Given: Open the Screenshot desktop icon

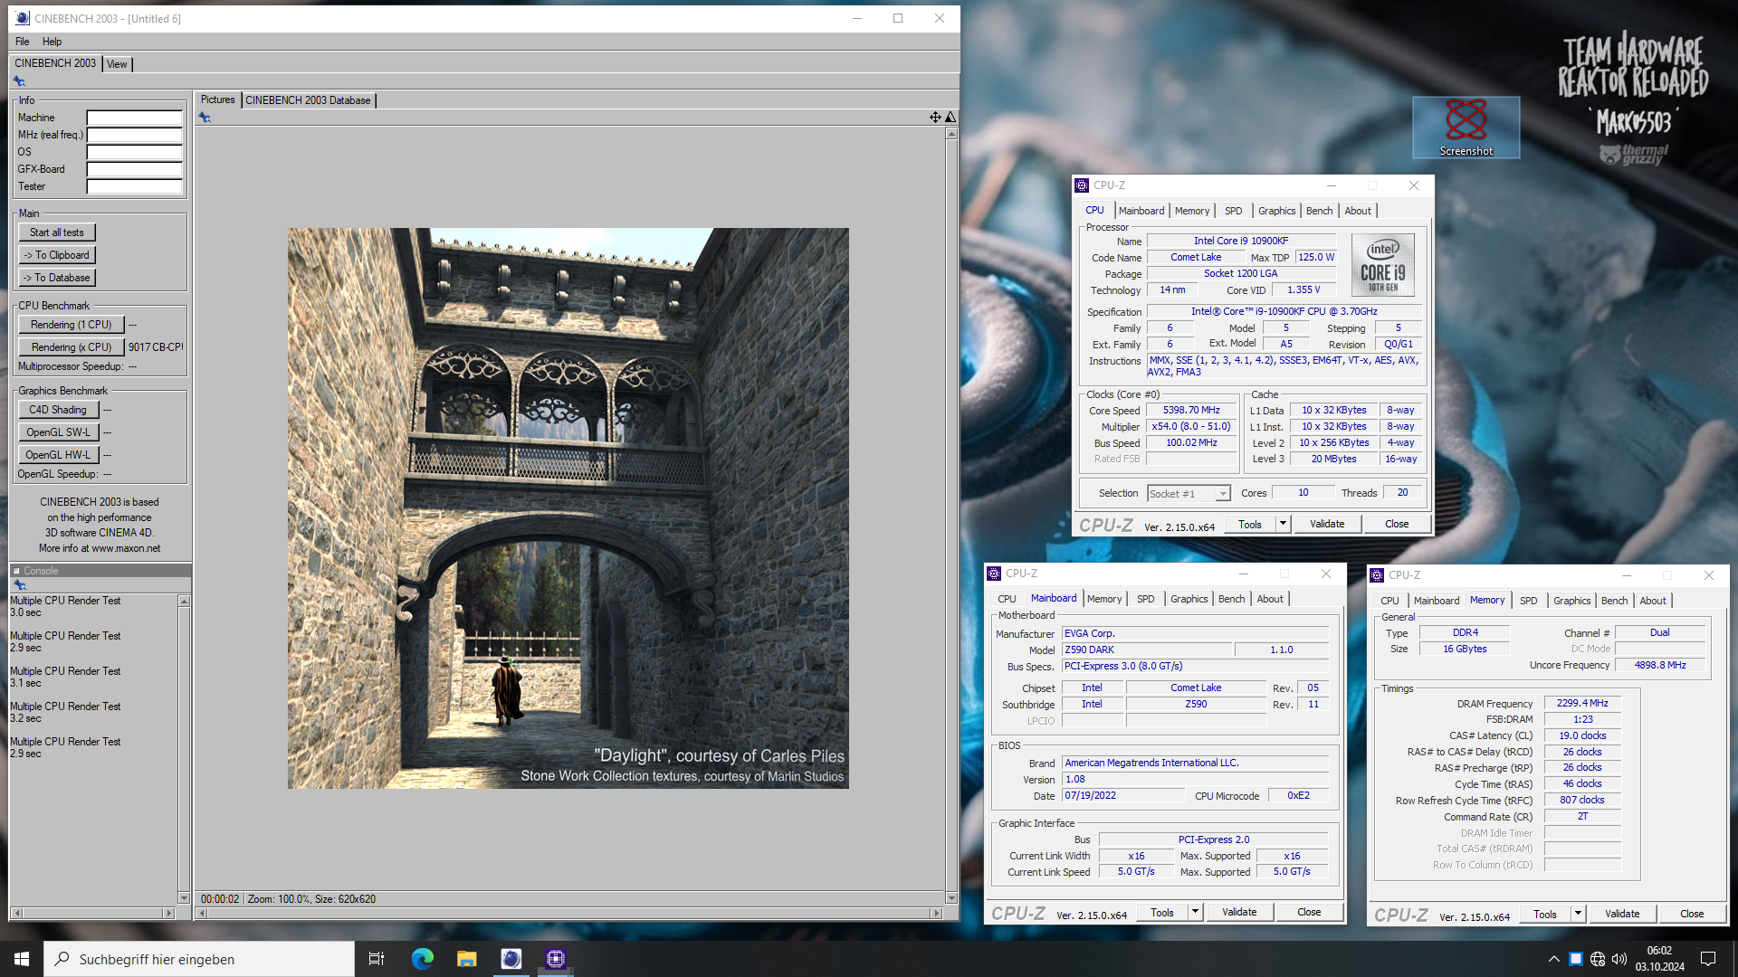Looking at the screenshot, I should coord(1466,128).
